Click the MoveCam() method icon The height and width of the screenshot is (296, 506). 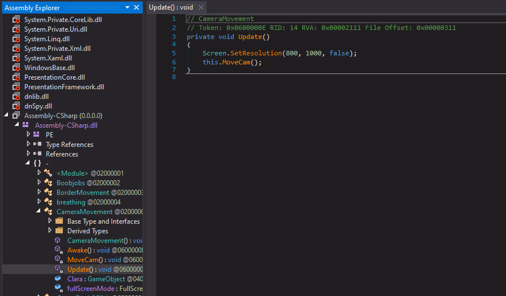coord(58,259)
